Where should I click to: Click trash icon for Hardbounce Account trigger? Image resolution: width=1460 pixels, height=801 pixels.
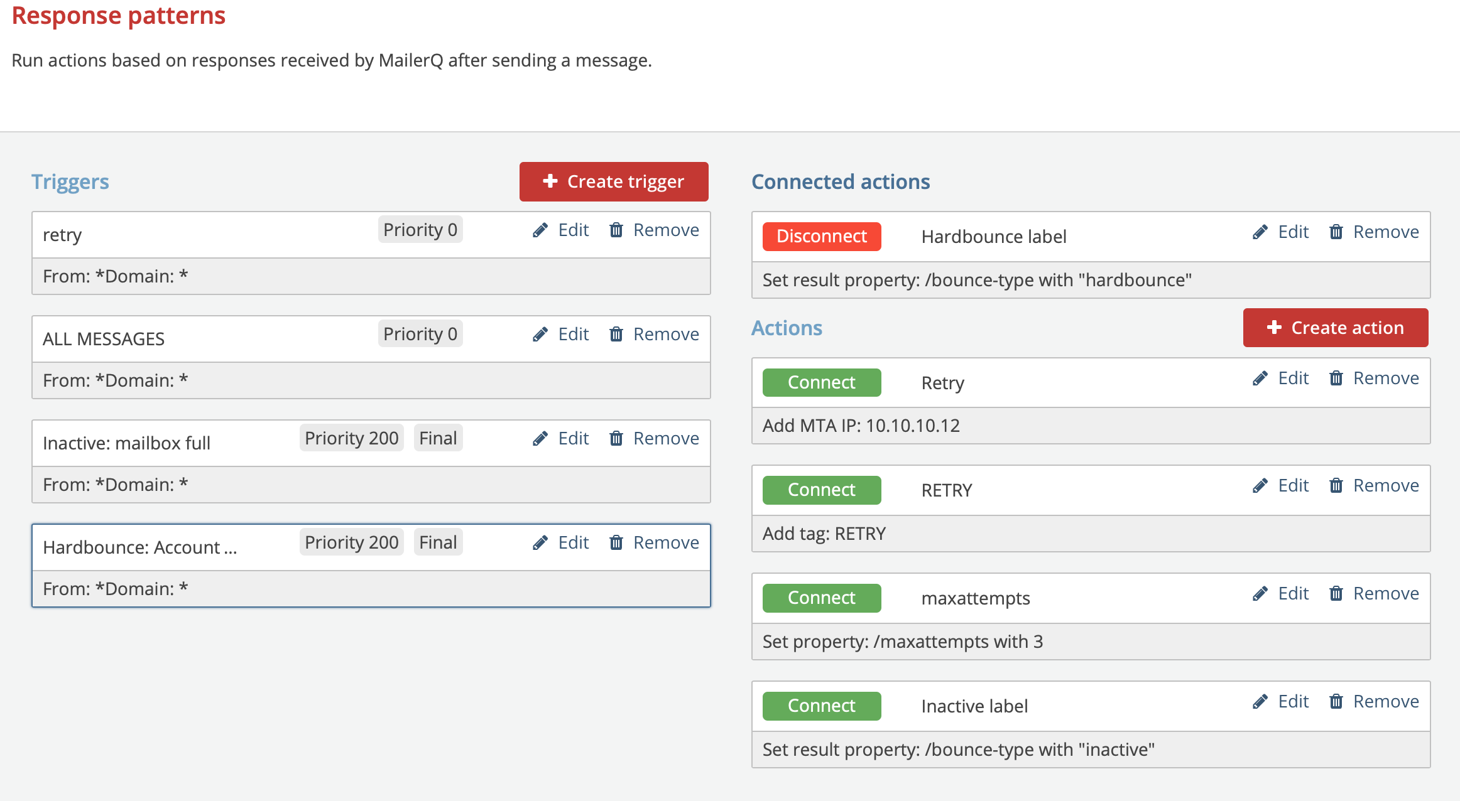(616, 543)
